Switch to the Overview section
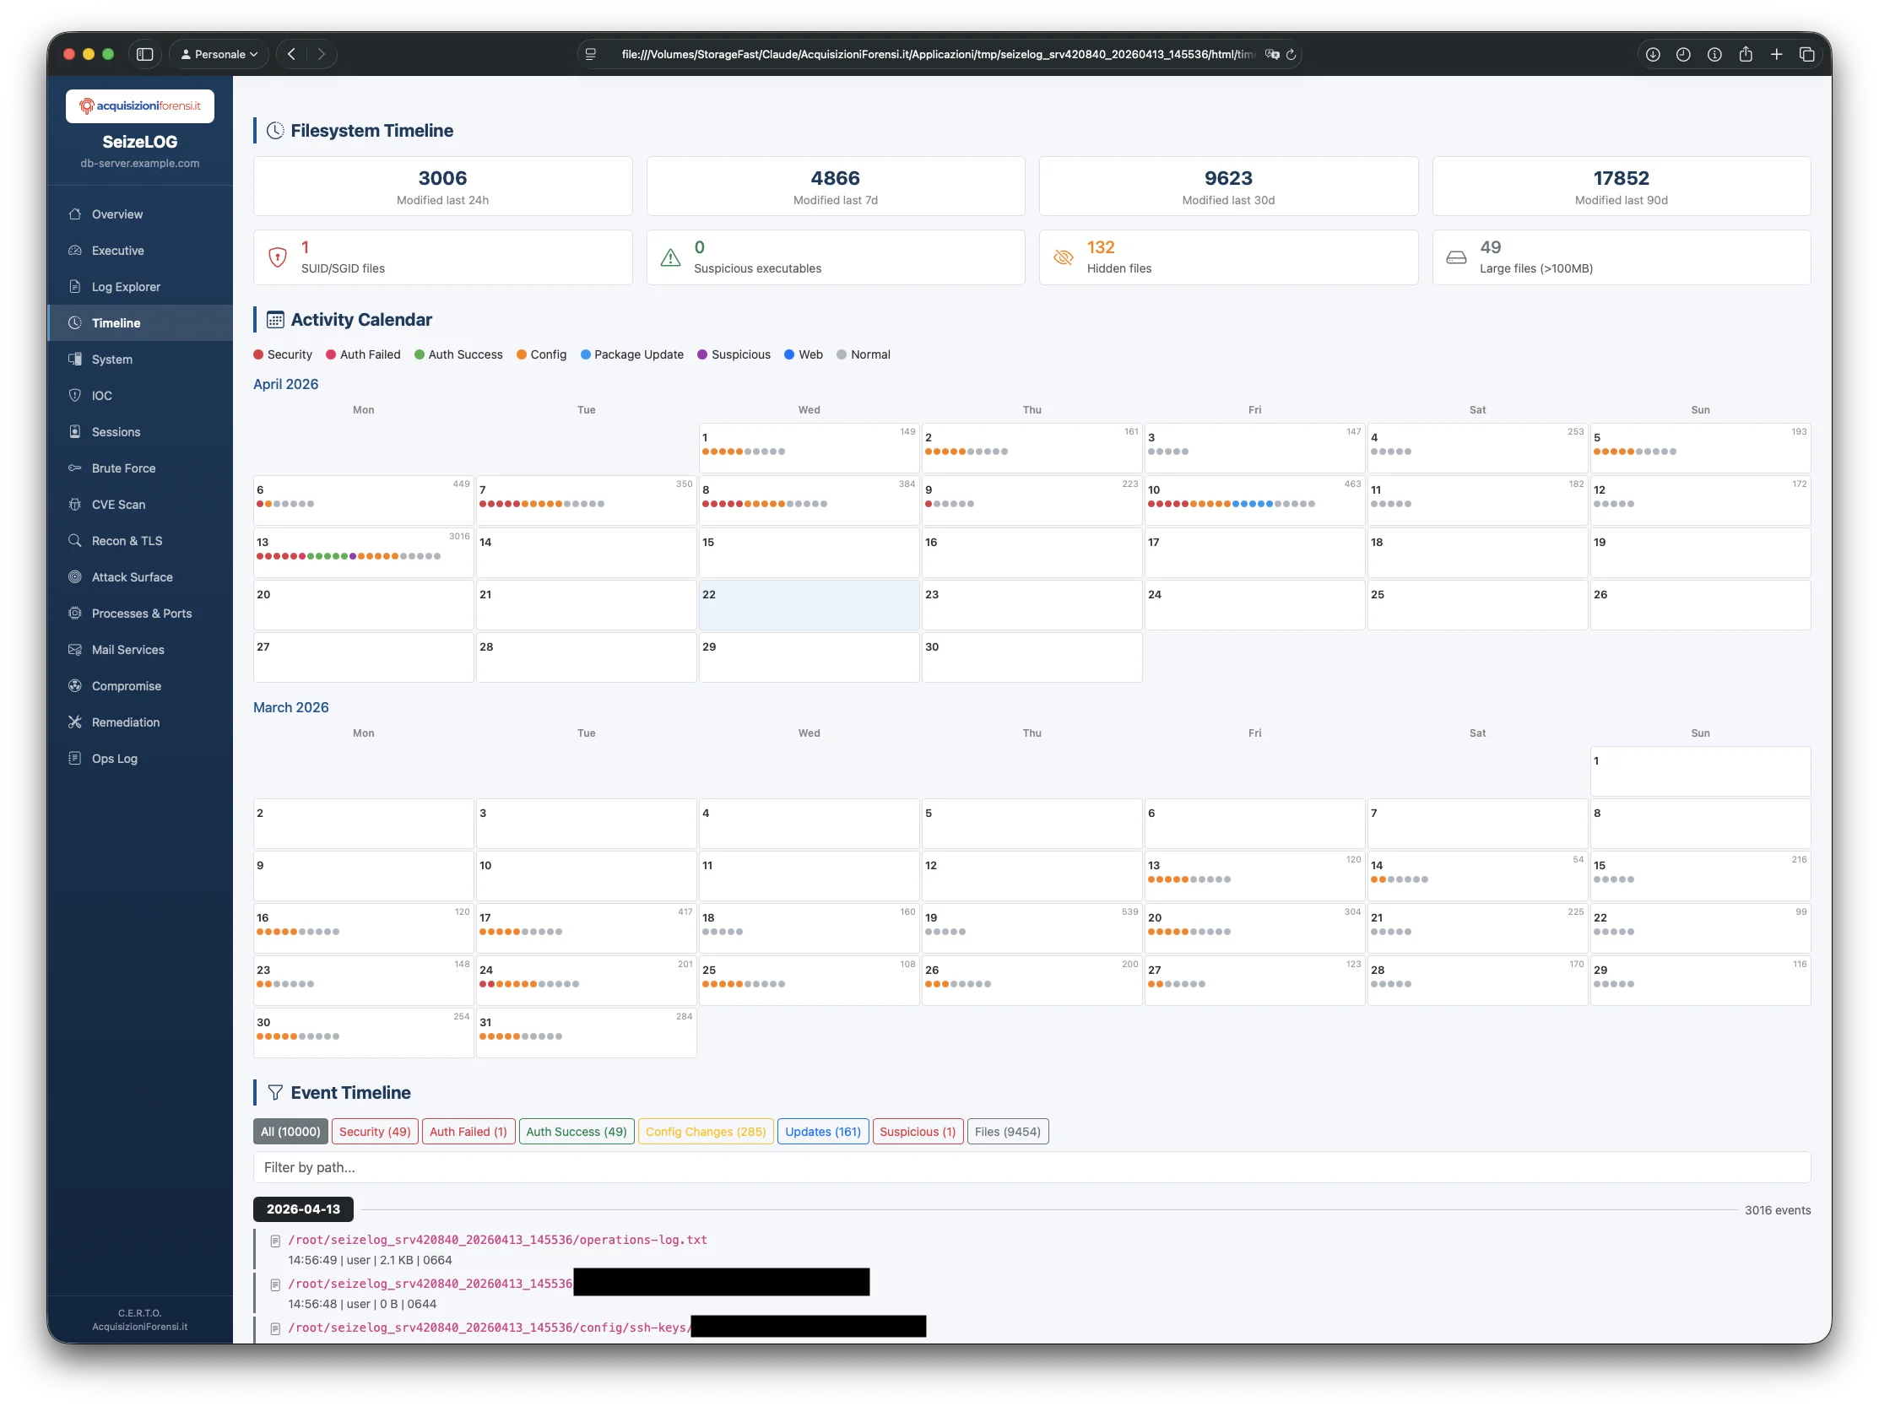 [x=116, y=214]
